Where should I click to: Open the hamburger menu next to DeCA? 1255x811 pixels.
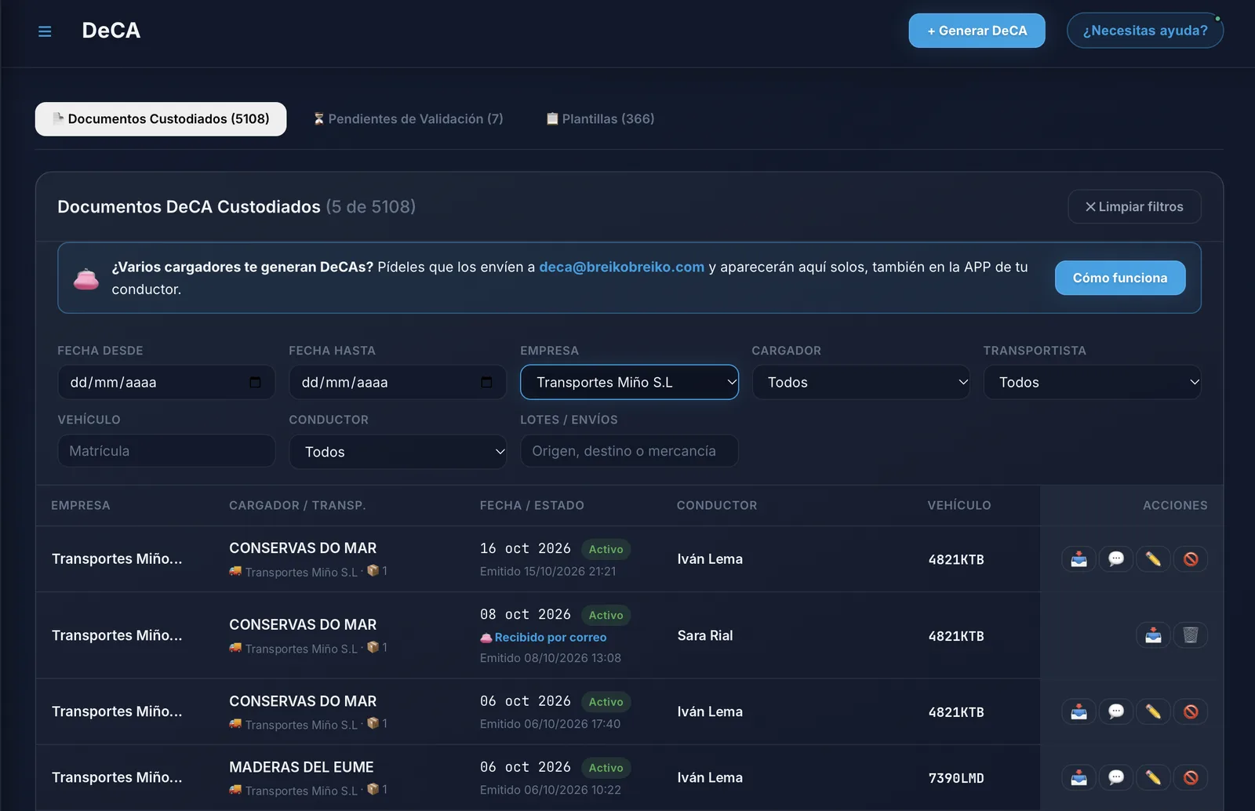pos(45,31)
